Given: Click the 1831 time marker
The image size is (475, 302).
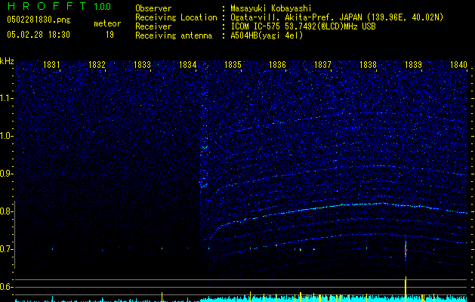Looking at the screenshot, I should pos(52,66).
